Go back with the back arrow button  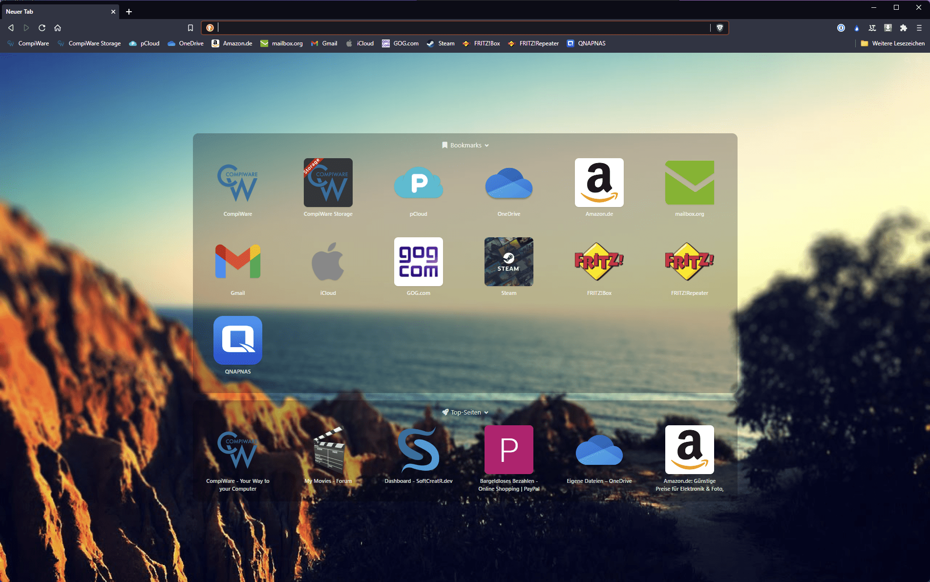coord(11,28)
